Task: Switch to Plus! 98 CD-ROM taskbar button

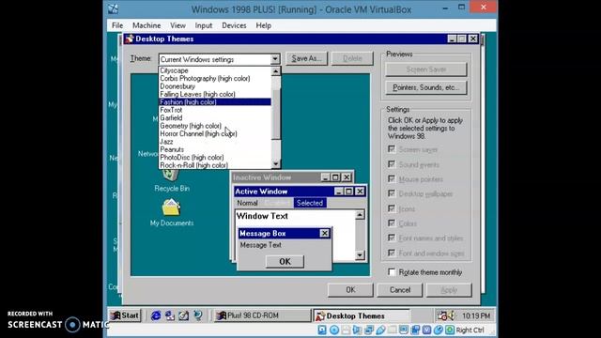Action: [x=262, y=315]
